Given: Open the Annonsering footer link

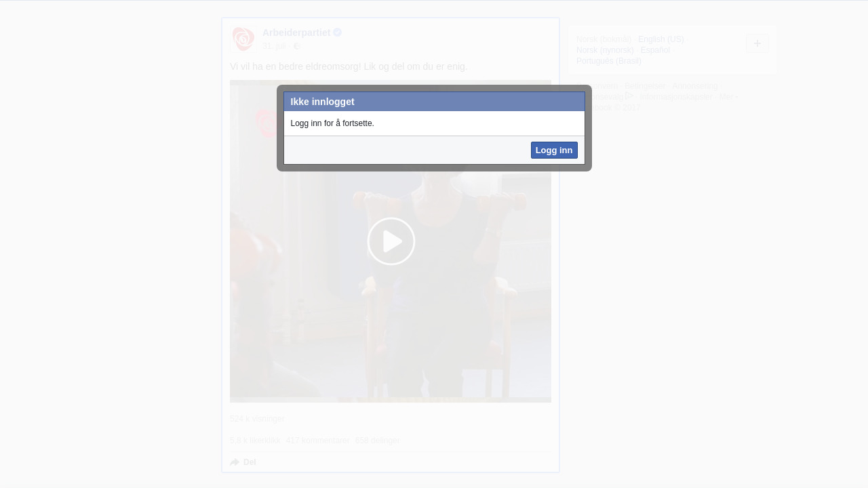Looking at the screenshot, I should (x=695, y=86).
